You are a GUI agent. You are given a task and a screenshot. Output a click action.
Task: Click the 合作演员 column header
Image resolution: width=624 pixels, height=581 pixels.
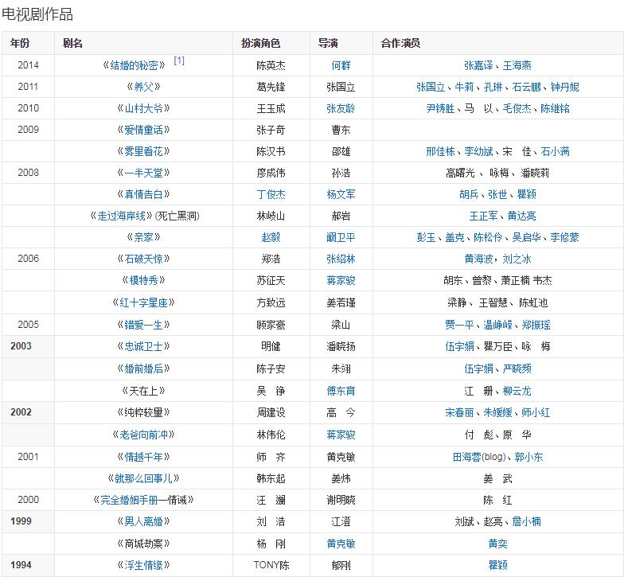coord(400,43)
